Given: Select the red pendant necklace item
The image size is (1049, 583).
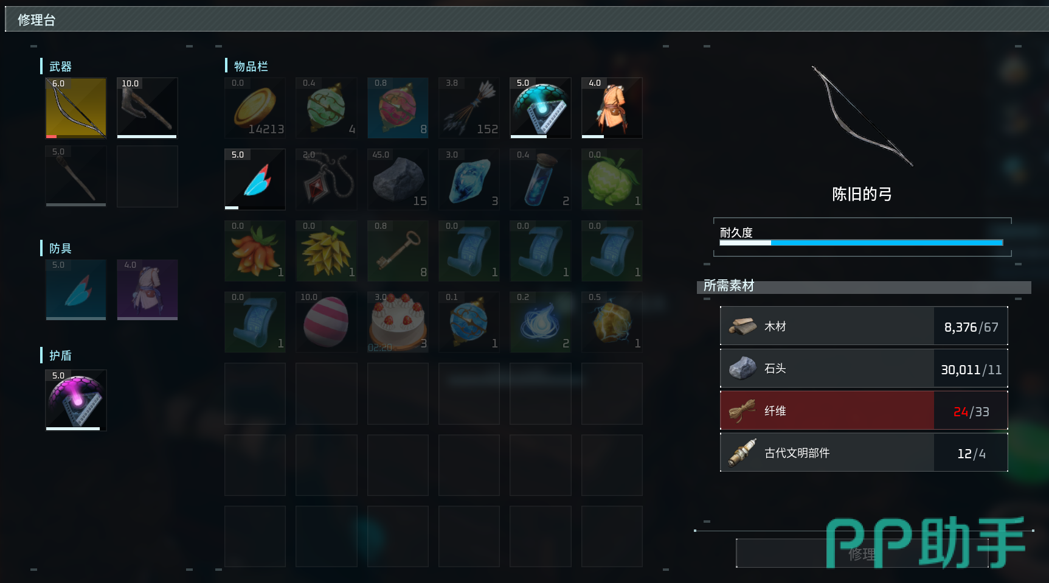Looking at the screenshot, I should (x=327, y=179).
